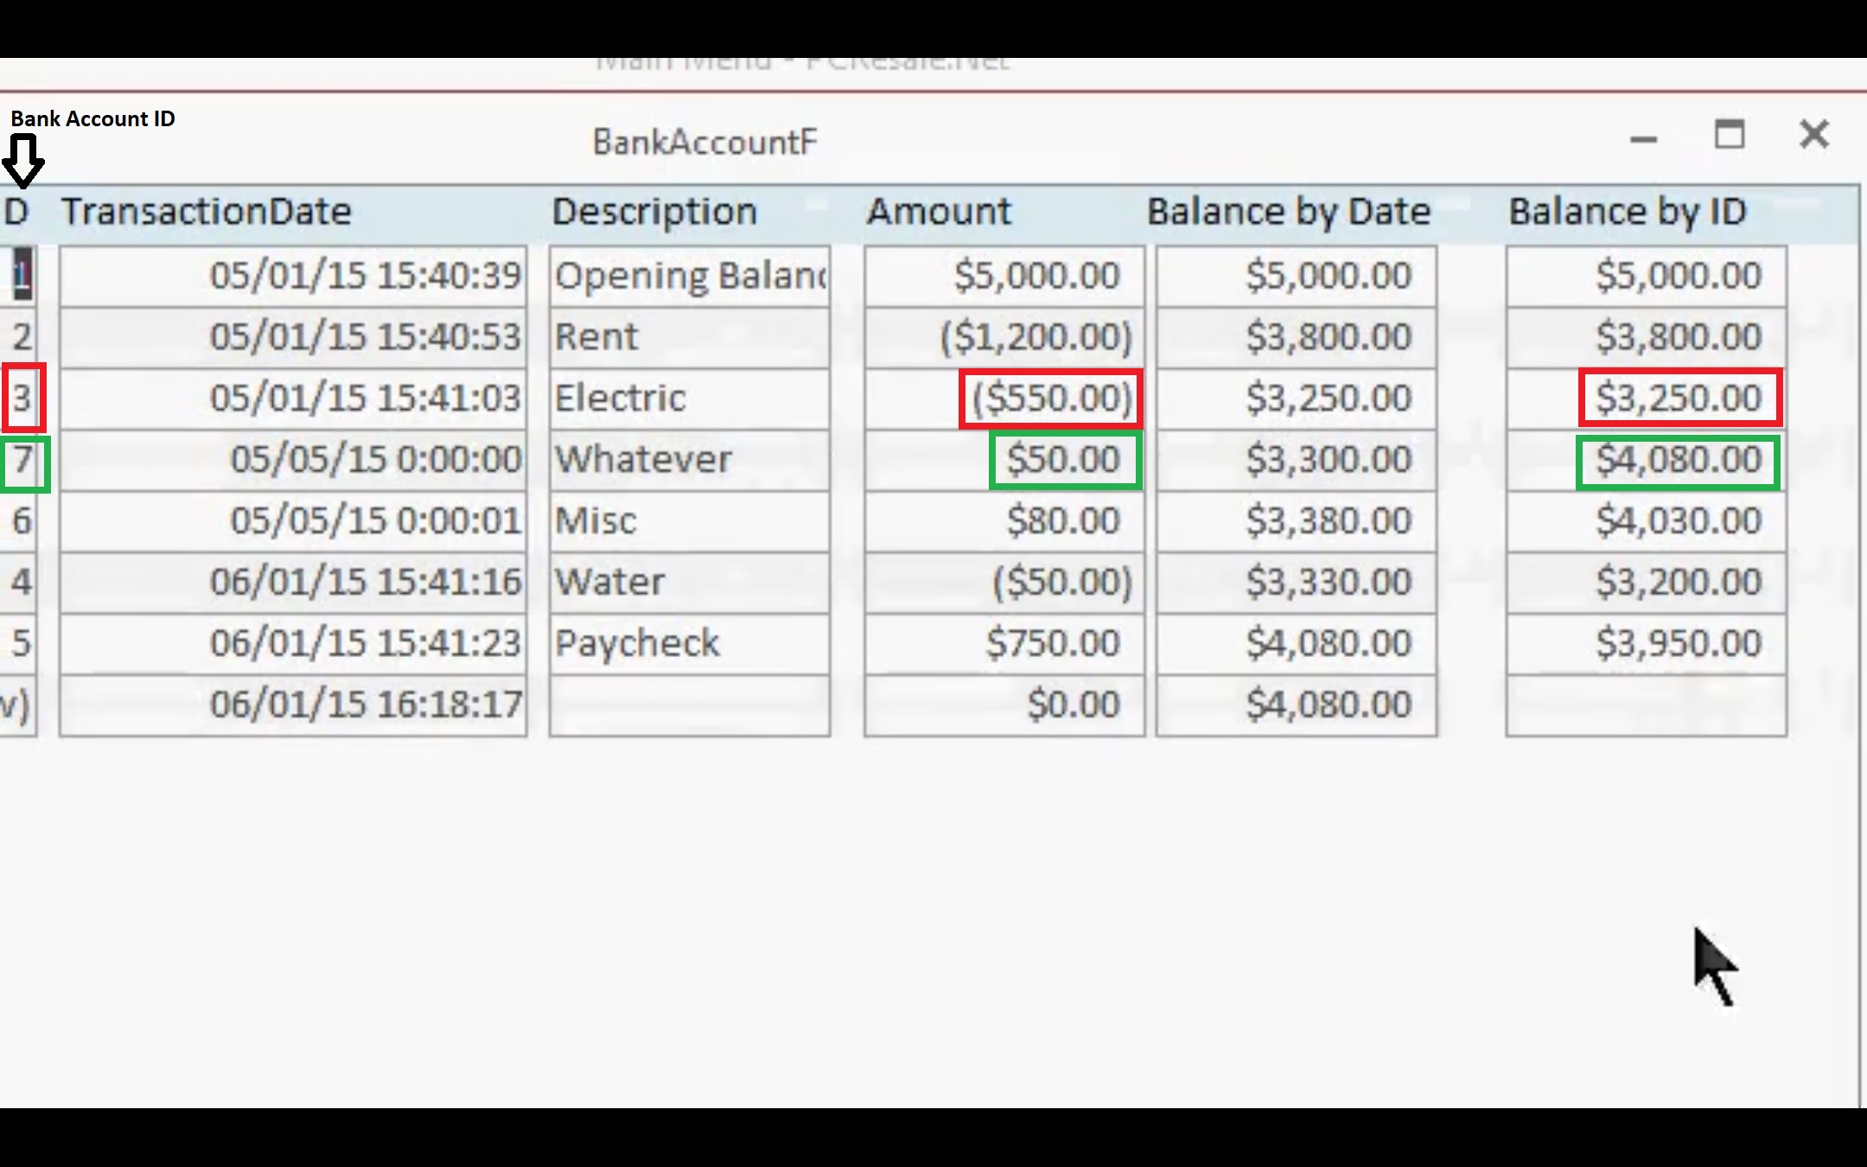
Task: Click the TransactionDate column header
Action: 207,212
